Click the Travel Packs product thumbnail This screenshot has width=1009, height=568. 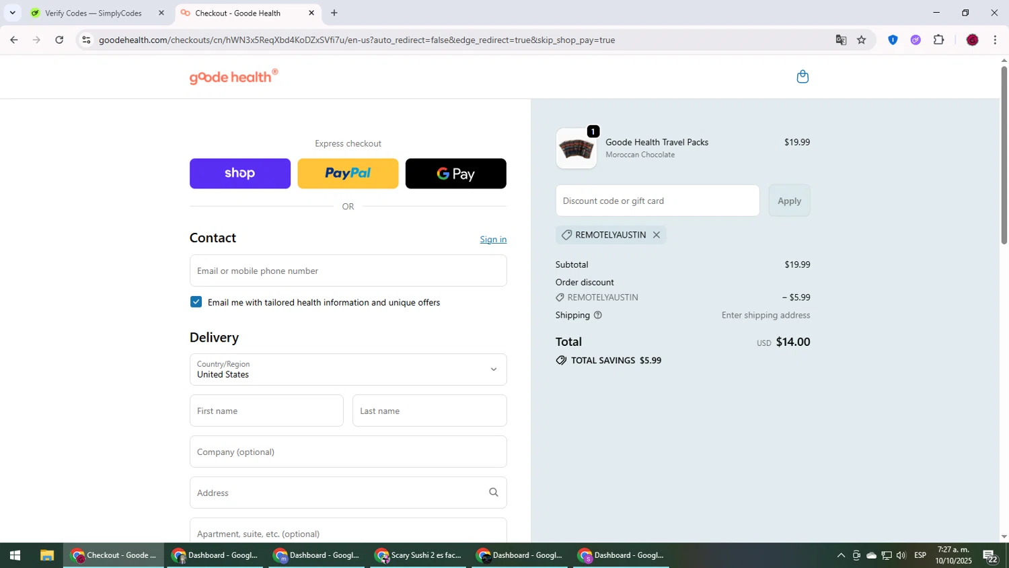(576, 149)
